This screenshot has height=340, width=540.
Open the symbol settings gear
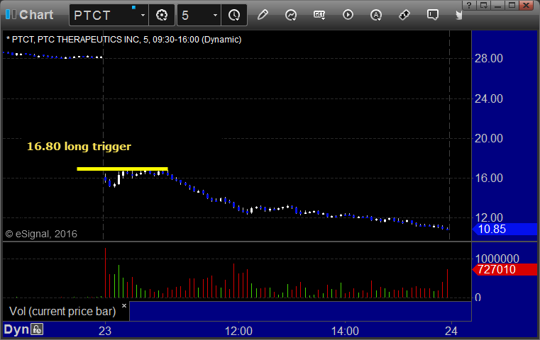[x=162, y=15]
